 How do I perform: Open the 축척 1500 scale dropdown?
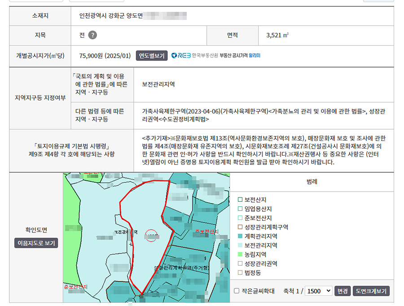point(318,291)
